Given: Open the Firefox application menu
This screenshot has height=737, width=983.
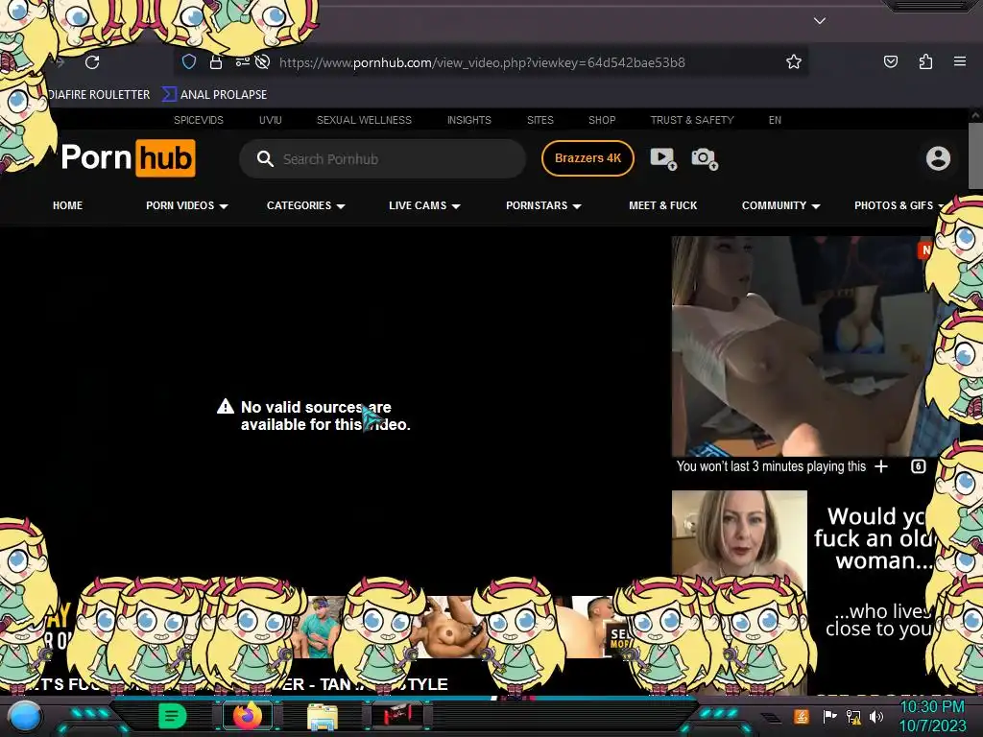Looking at the screenshot, I should (x=959, y=61).
